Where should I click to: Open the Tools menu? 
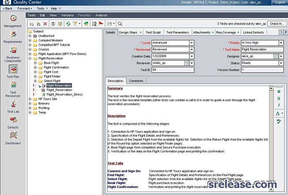pyautogui.click(x=42, y=9)
